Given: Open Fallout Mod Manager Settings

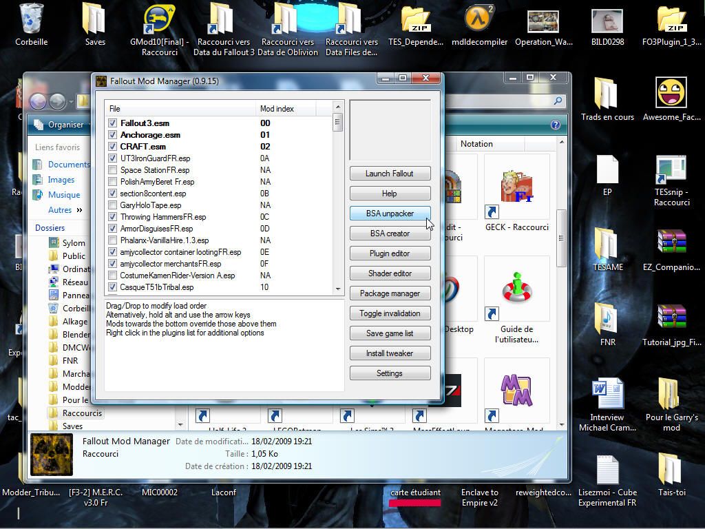Looking at the screenshot, I should (x=390, y=373).
